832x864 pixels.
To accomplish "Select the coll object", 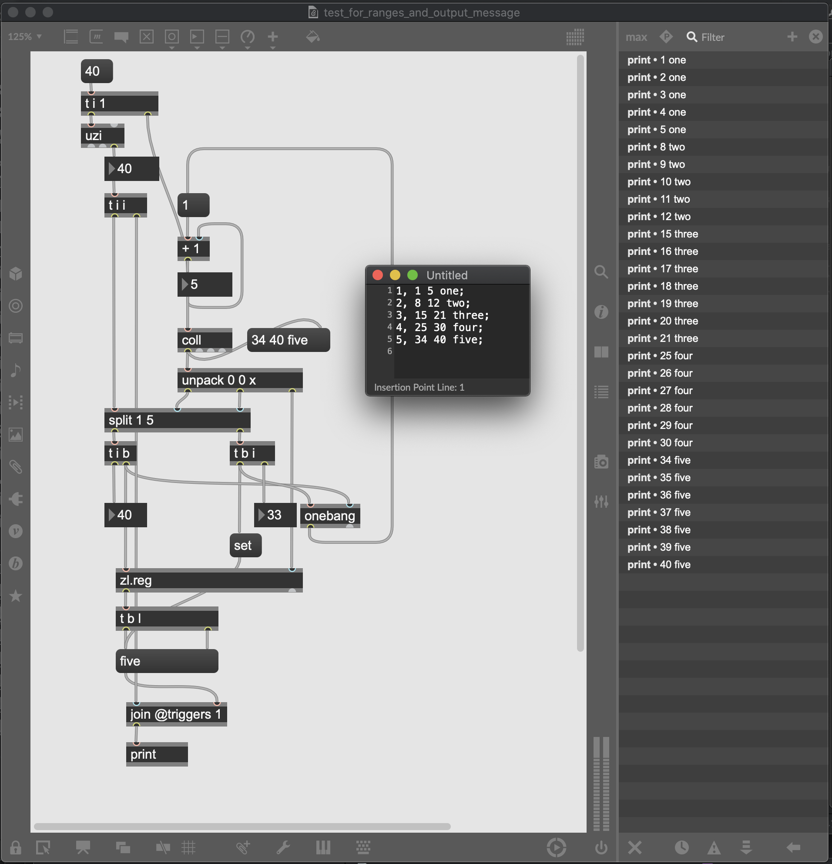I will (205, 340).
